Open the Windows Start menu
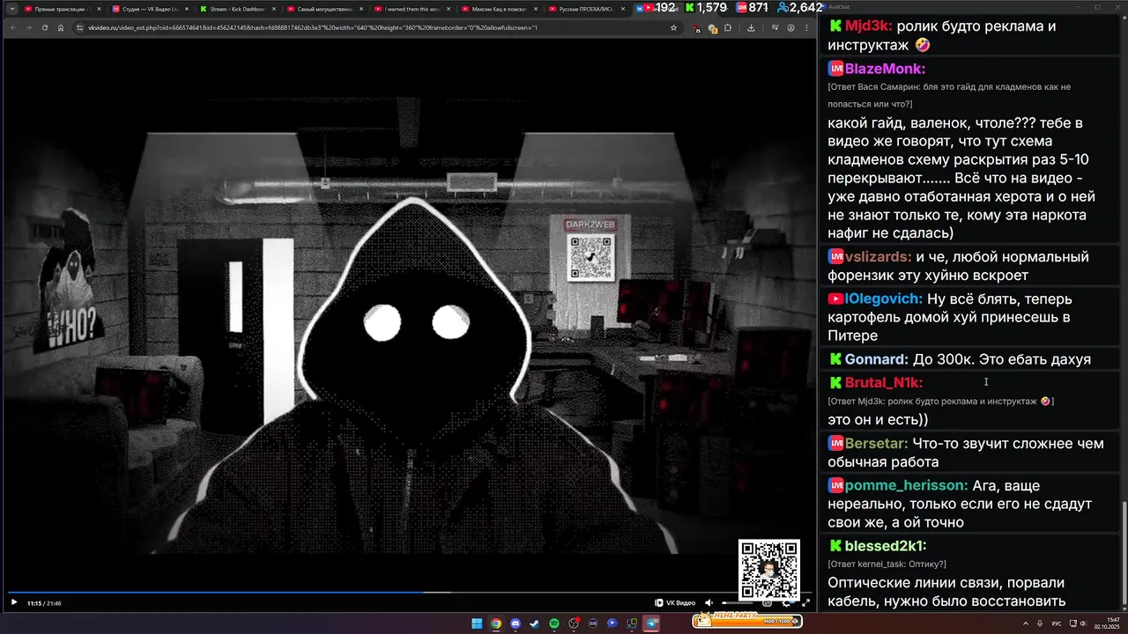The height and width of the screenshot is (634, 1128). [x=477, y=623]
